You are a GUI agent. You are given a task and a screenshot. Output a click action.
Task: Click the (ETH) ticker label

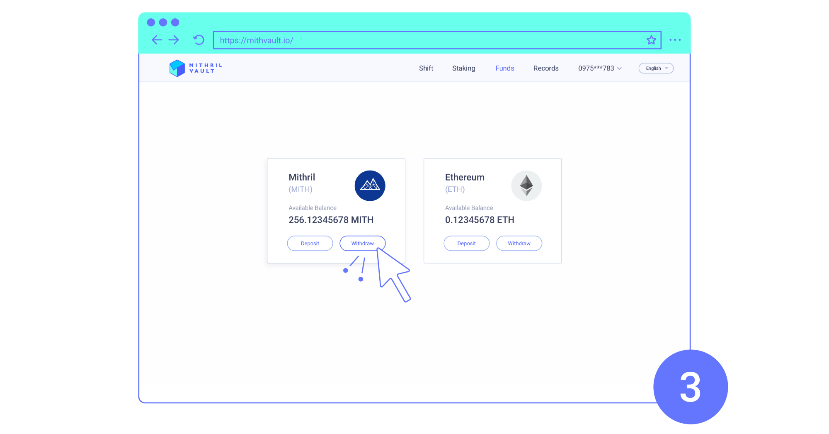click(x=455, y=190)
